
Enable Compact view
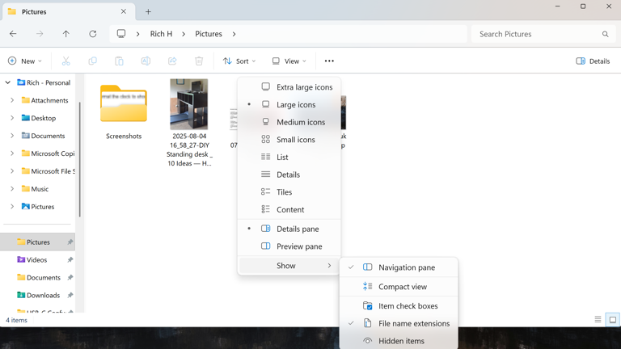(x=399, y=287)
